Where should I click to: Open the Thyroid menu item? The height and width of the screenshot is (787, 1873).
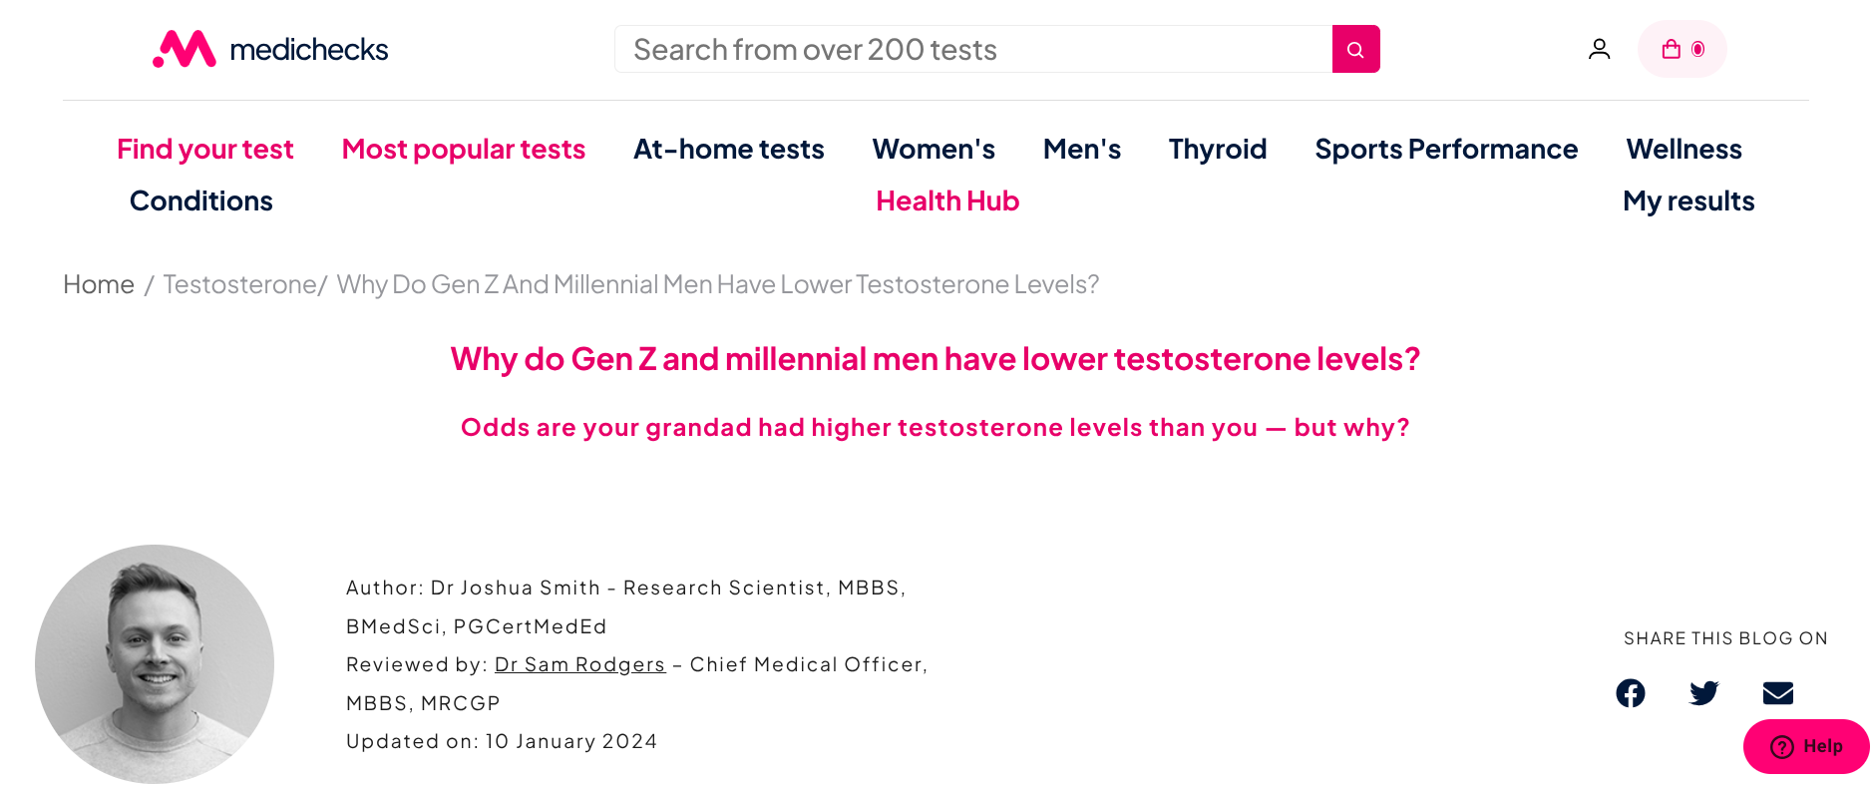tap(1218, 149)
